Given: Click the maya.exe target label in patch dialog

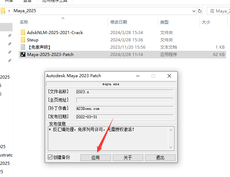Looking at the screenshot, I should [x=111, y=84].
